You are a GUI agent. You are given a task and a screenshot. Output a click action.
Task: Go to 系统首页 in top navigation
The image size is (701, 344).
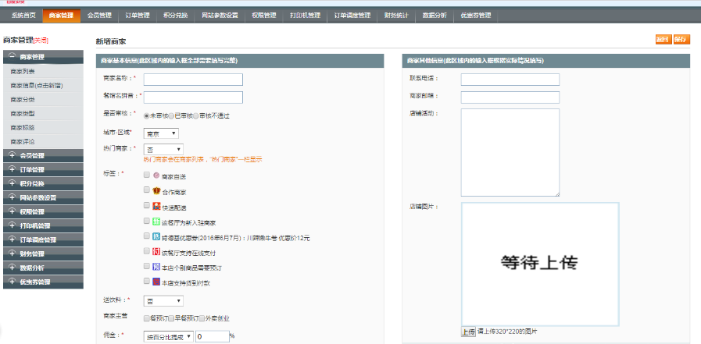click(x=23, y=16)
